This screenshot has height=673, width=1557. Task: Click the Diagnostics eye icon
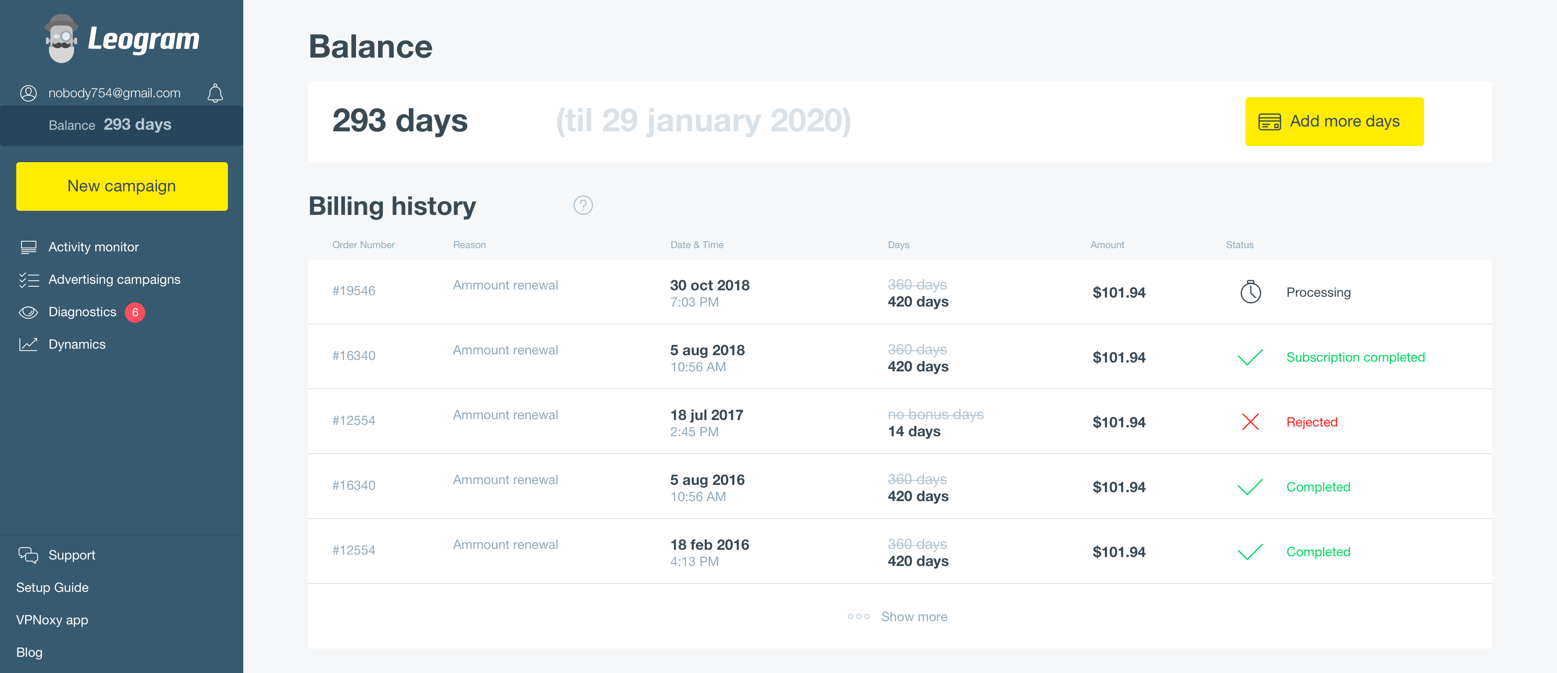[x=28, y=312]
